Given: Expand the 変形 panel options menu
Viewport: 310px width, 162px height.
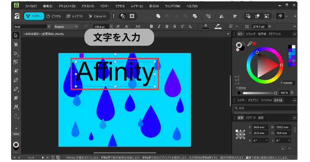Looking at the screenshot, I should point(294,118).
